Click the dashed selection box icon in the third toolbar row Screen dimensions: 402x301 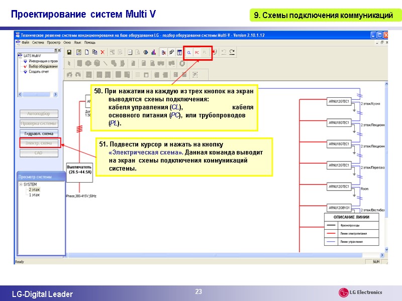coord(195,75)
